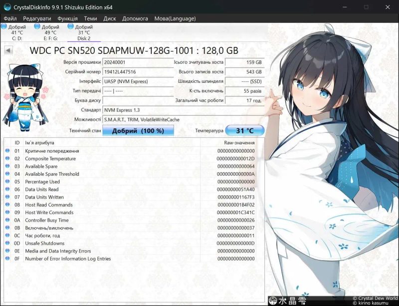Open the Редагувати menu
The height and width of the screenshot is (306, 399).
[x=37, y=18]
